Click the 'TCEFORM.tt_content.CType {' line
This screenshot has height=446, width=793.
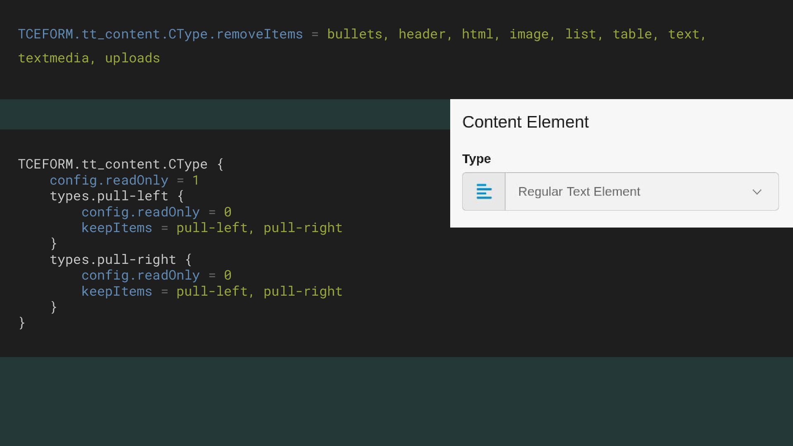pos(121,164)
